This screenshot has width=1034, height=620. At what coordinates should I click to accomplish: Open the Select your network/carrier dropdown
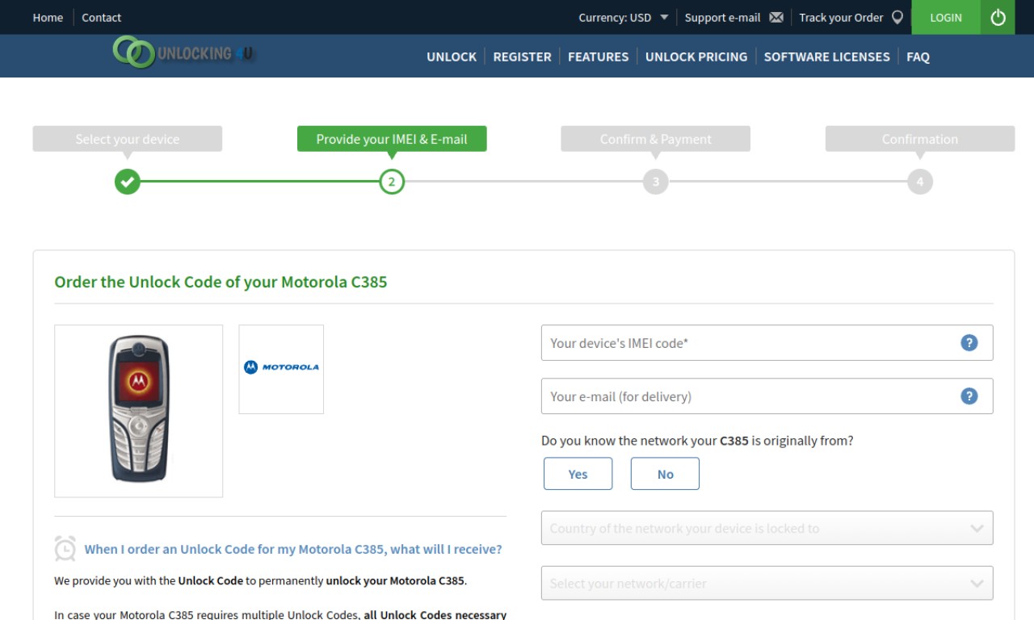(x=767, y=583)
